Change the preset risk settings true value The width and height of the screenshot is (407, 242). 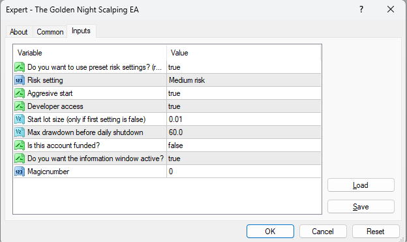(244, 67)
